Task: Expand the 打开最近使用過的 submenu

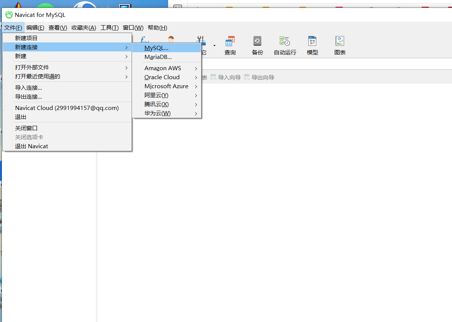Action: 67,77
